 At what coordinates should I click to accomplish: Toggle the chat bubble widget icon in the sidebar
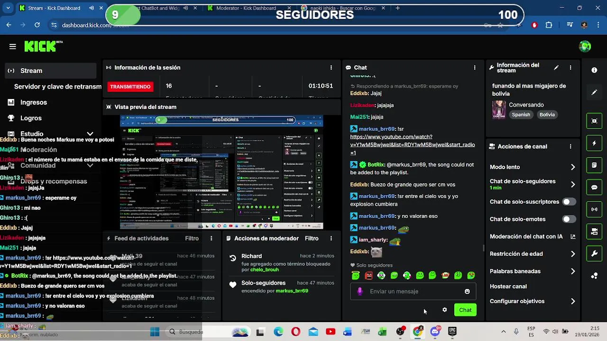click(x=594, y=187)
